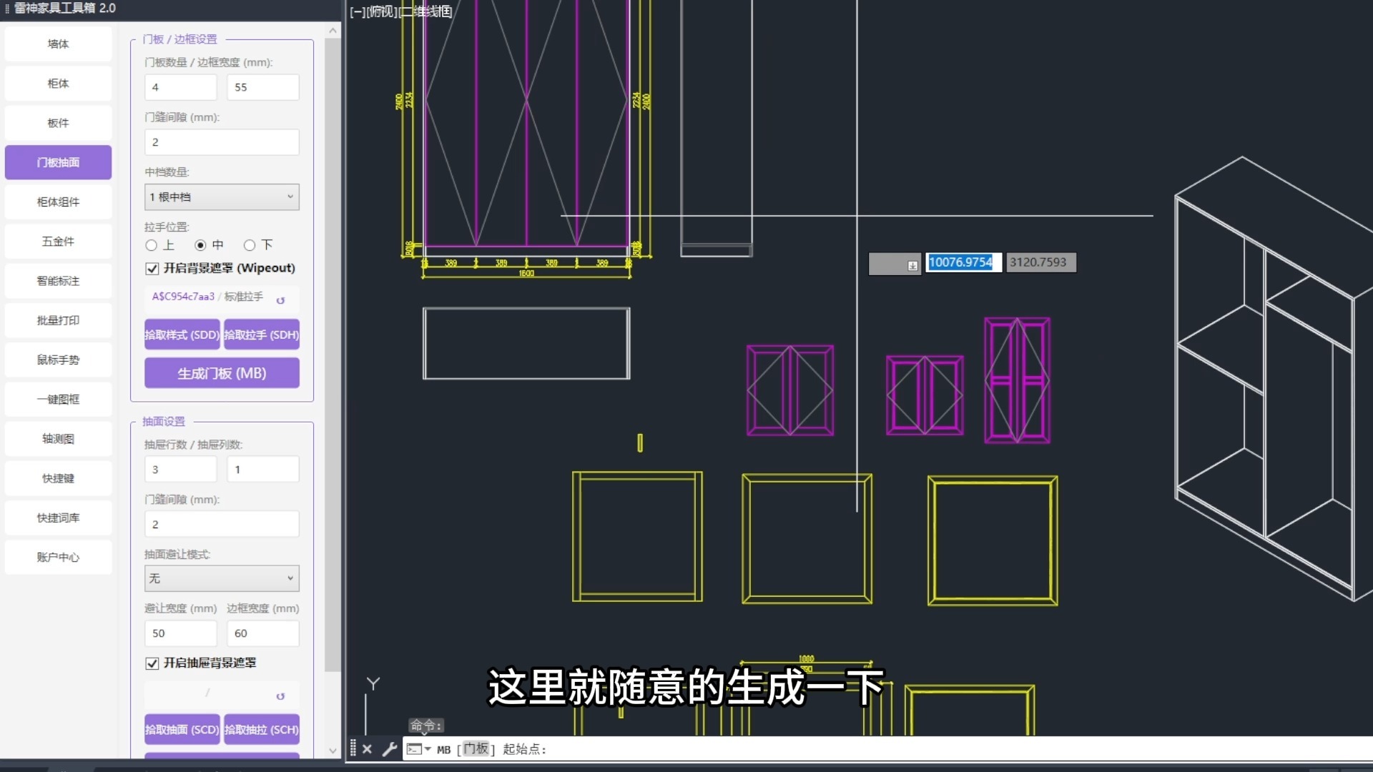
Task: Select the 上 handle position radio
Action: coord(151,245)
